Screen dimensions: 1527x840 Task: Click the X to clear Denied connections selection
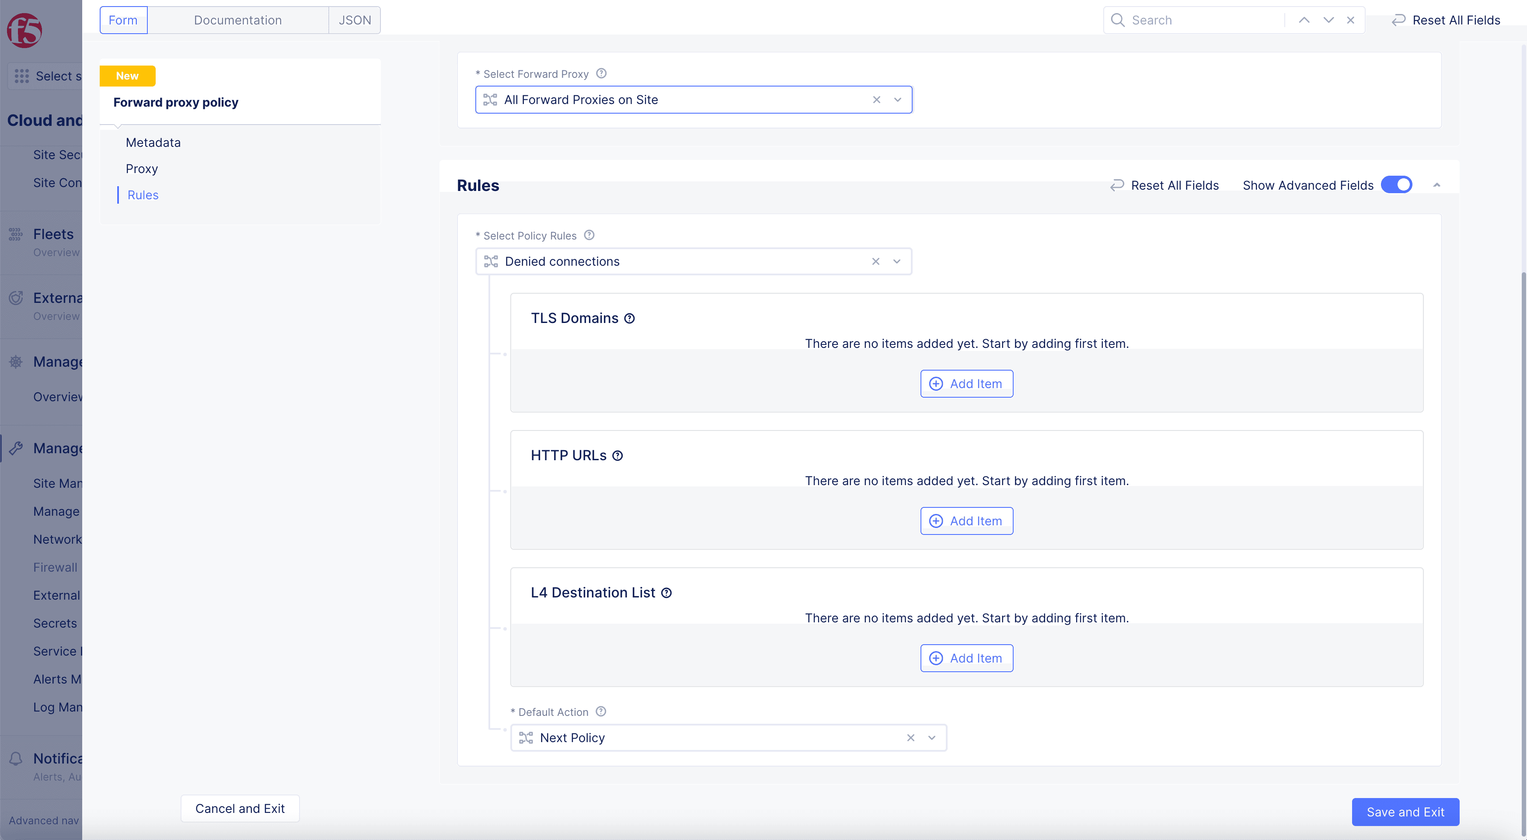coord(875,260)
